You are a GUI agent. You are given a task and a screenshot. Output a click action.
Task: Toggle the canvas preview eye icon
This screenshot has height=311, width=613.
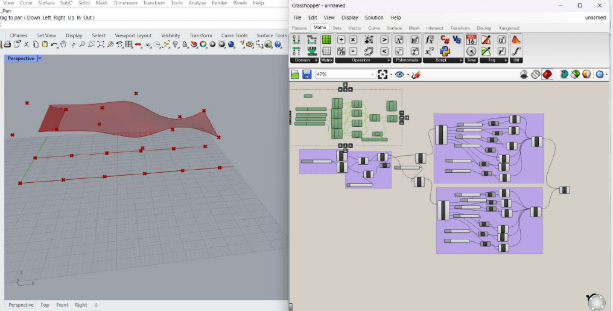[399, 75]
